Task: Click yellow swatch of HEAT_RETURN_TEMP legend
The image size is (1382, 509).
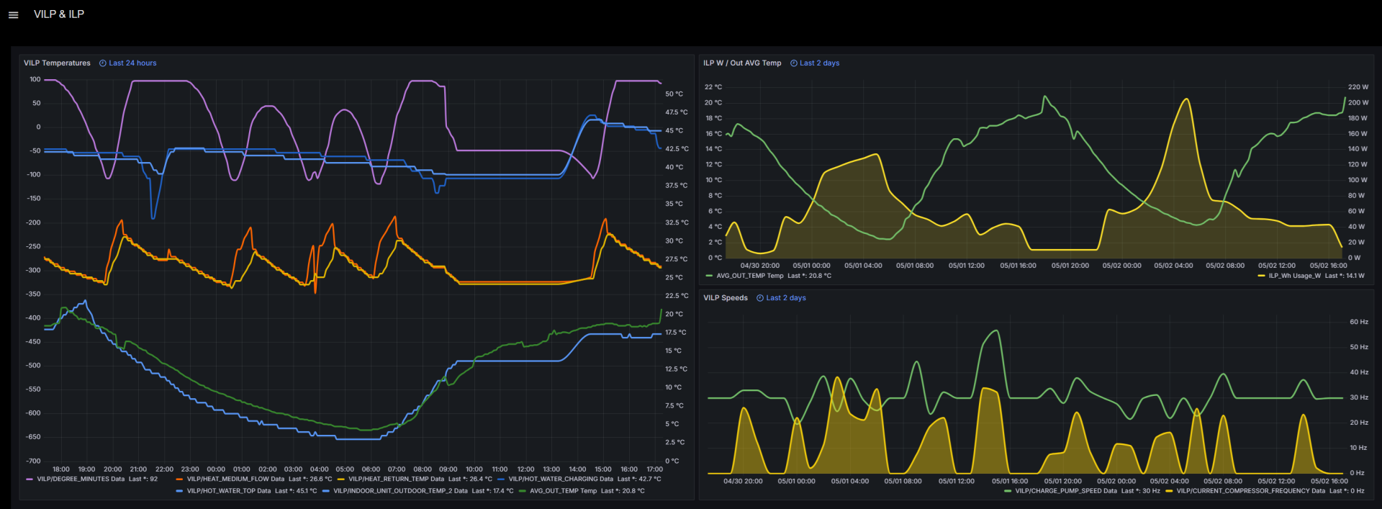Action: click(x=340, y=479)
